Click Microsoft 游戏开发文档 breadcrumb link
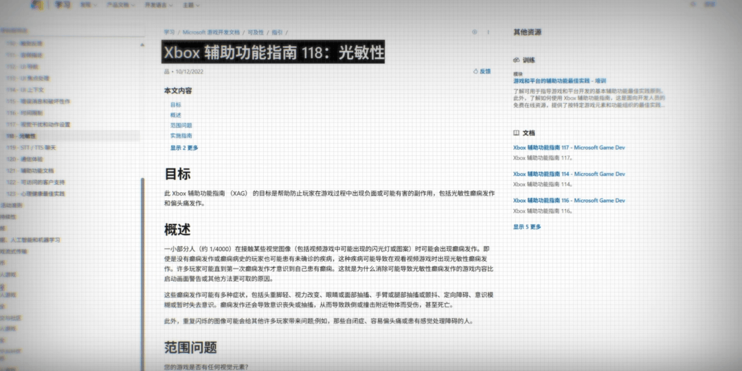Image resolution: width=742 pixels, height=371 pixels. point(210,32)
